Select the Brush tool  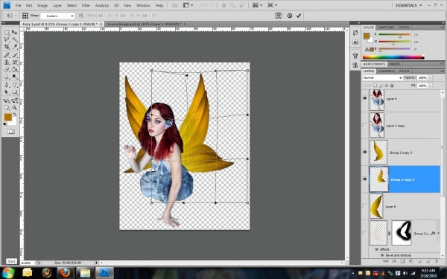(x=15, y=55)
